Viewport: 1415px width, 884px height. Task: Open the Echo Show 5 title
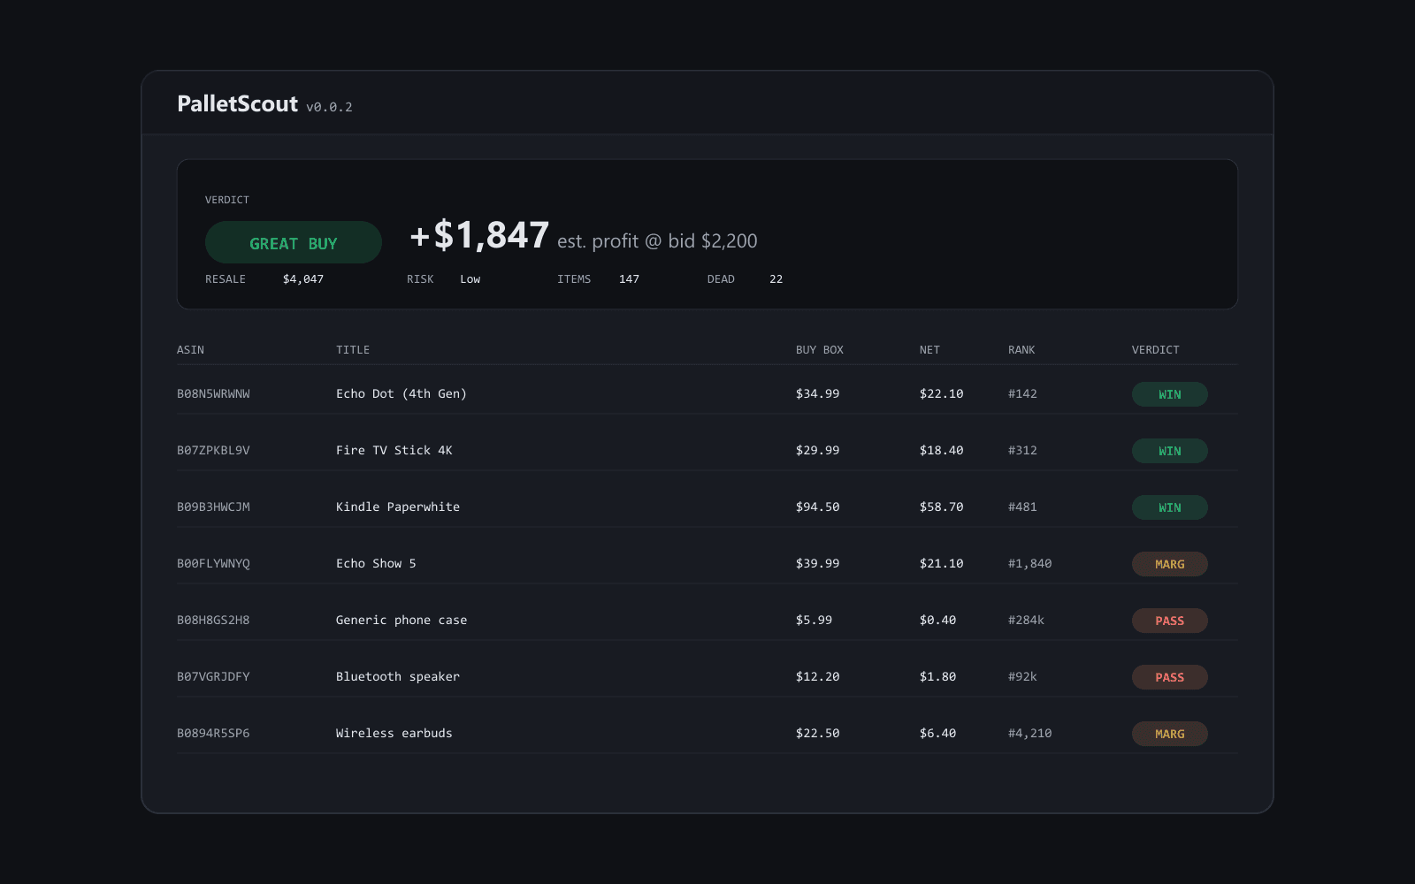[x=376, y=564]
